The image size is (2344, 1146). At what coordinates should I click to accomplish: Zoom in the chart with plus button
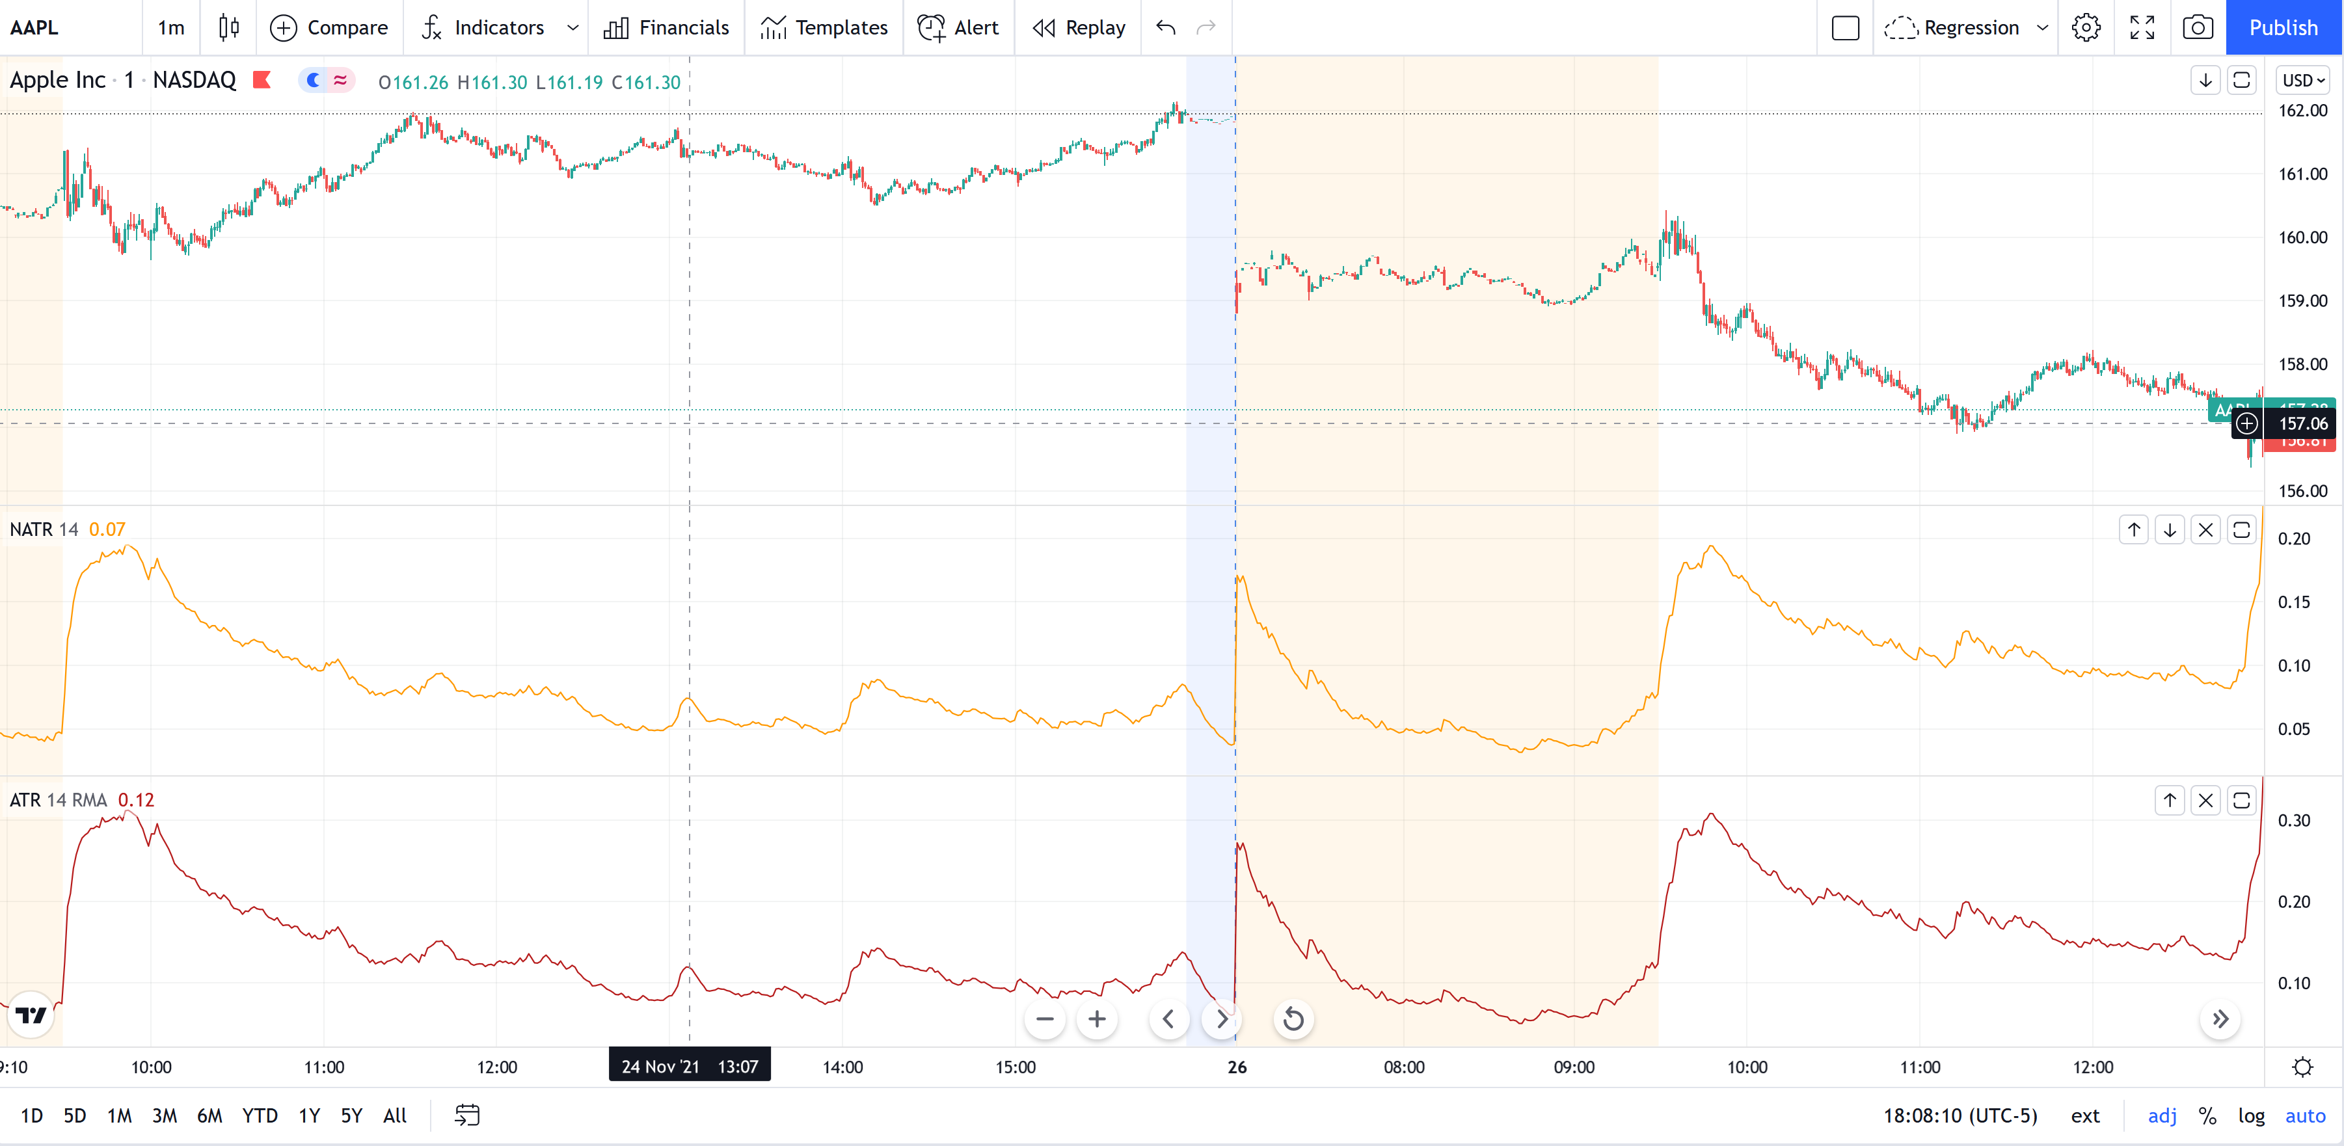pyautogui.click(x=1098, y=1020)
